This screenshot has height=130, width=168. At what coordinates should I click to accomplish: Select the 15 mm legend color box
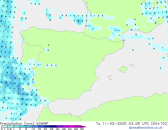point(41,127)
